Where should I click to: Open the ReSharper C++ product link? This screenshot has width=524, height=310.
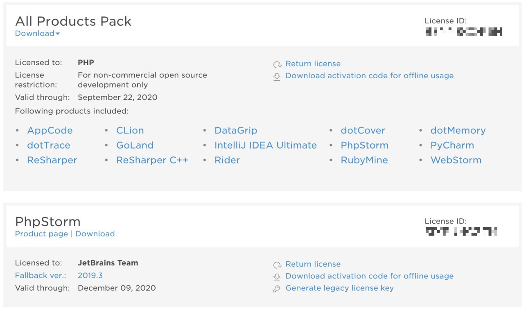[152, 160]
